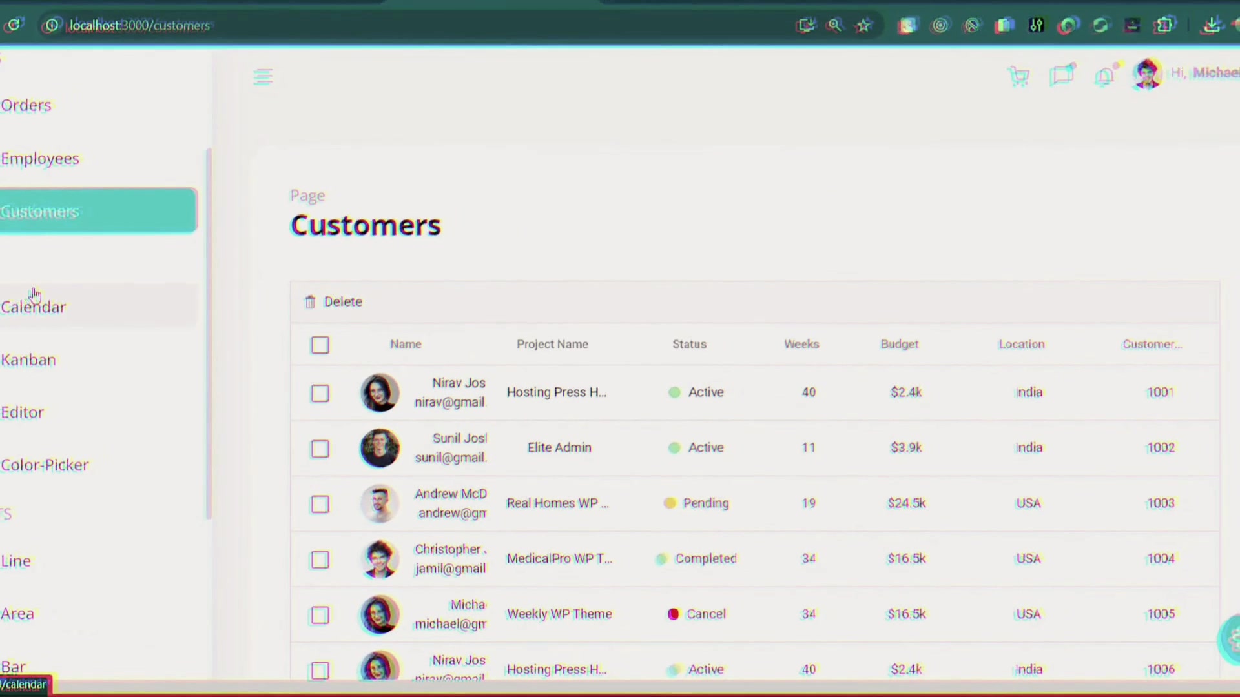The image size is (1240, 697).
Task: Click the Delete toolbar button
Action: [333, 302]
